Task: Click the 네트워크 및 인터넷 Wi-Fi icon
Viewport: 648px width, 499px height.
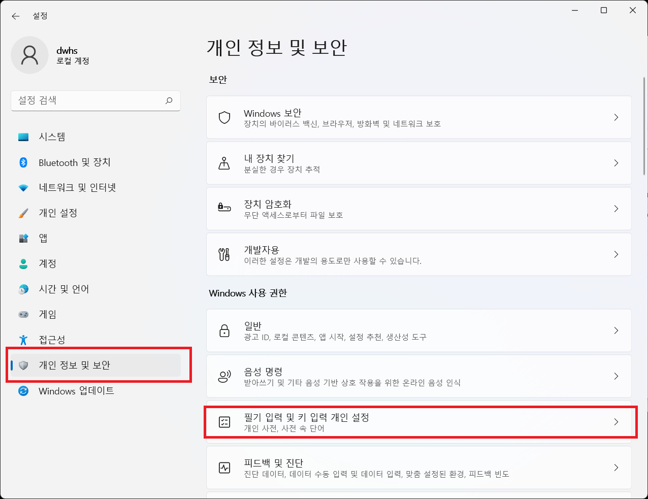Action: [x=23, y=188]
